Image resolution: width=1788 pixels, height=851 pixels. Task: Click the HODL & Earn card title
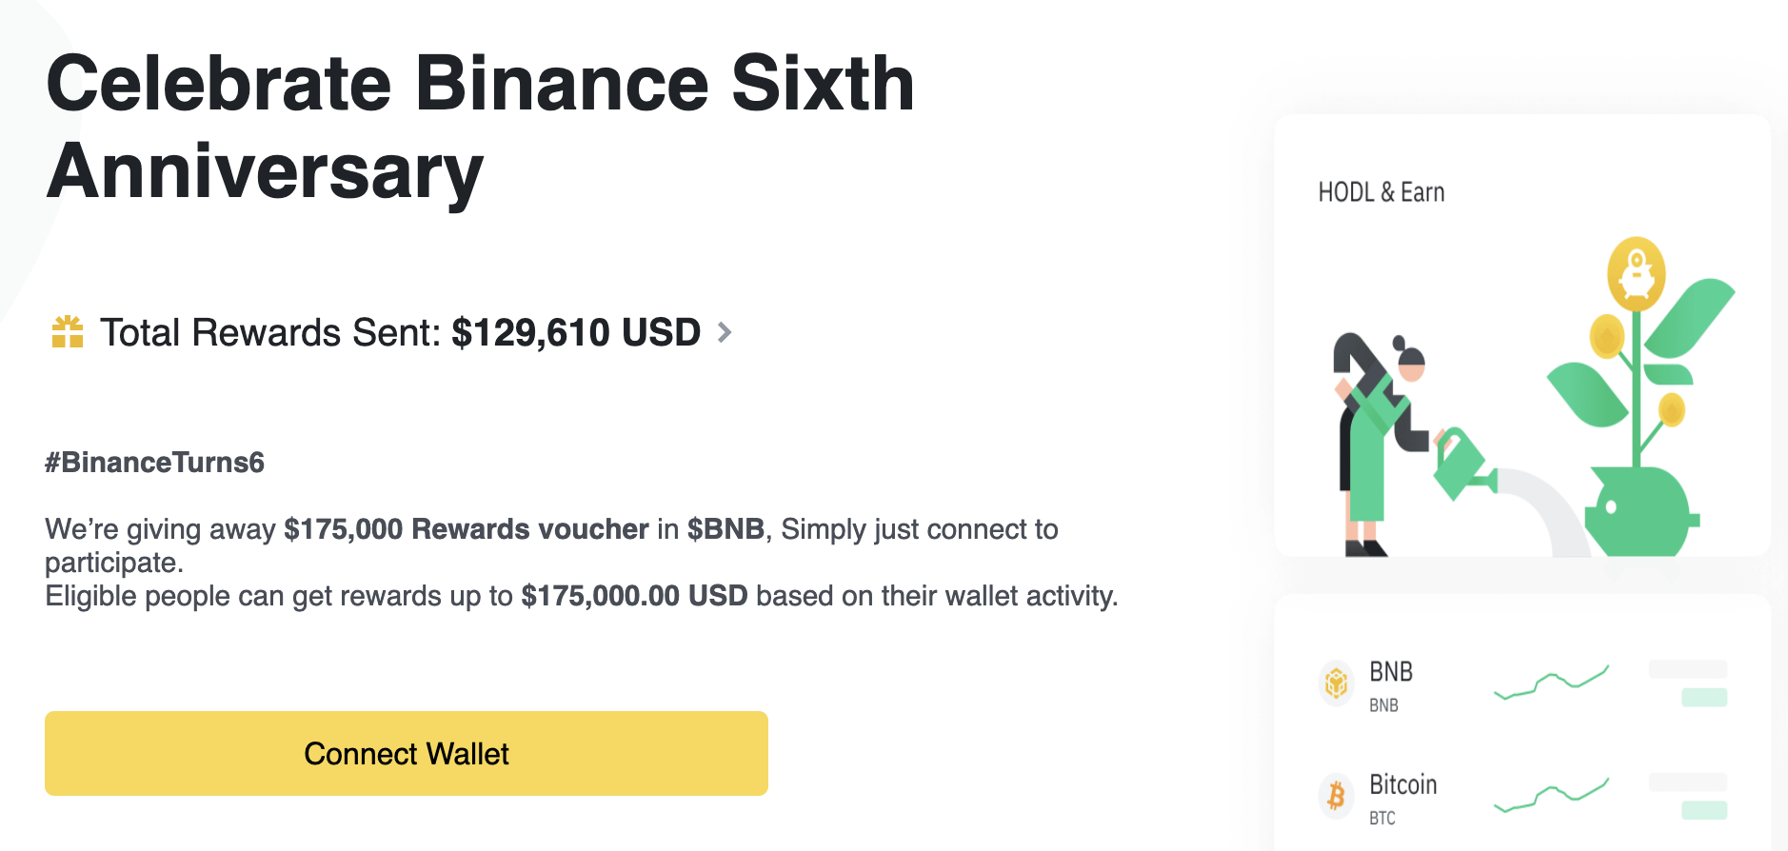pyautogui.click(x=1381, y=192)
